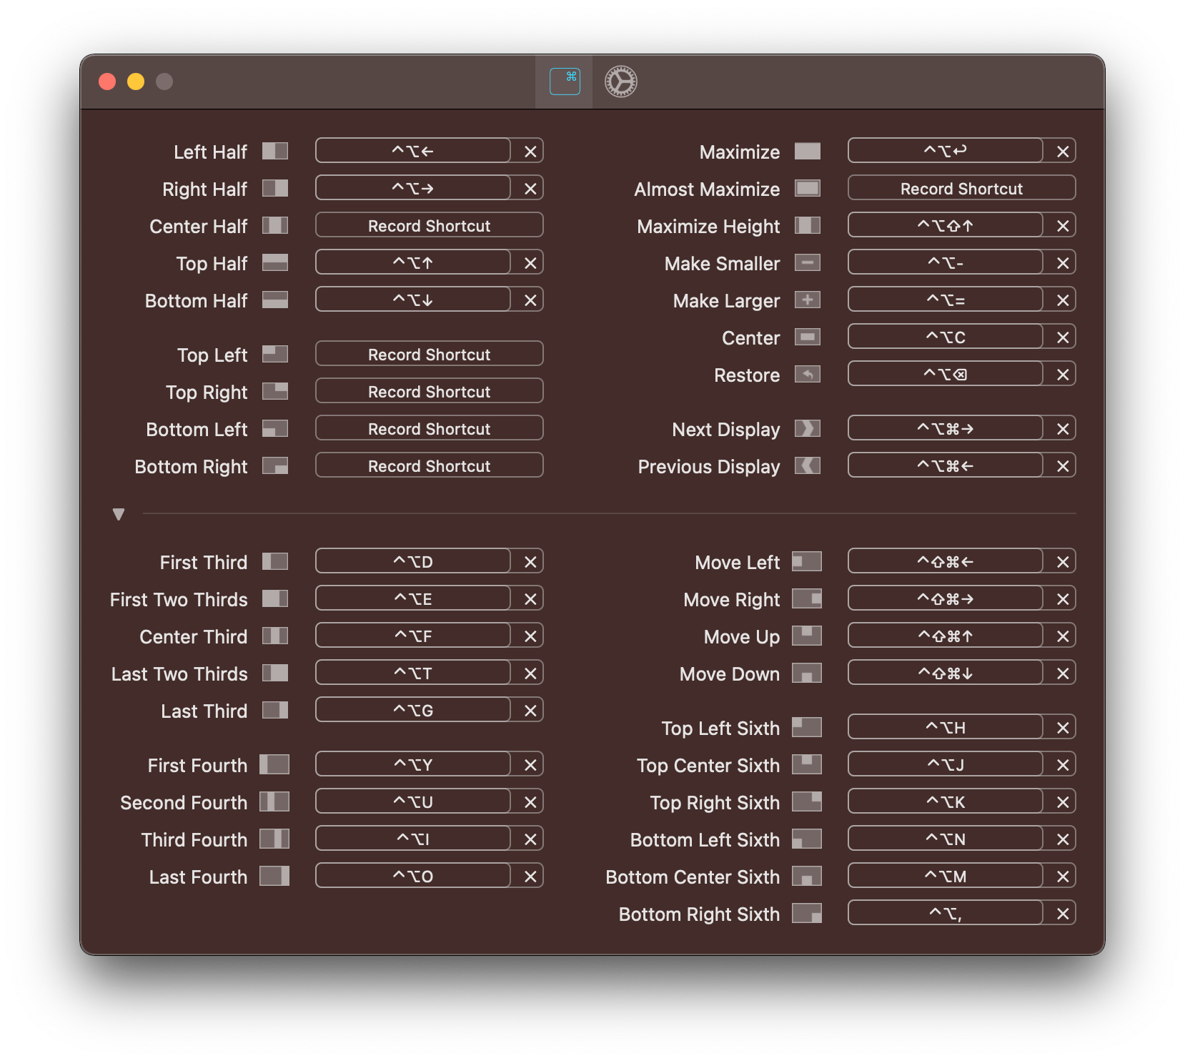Click the Left Half layout icon
Screen dimensions: 1185x1061
[x=274, y=151]
